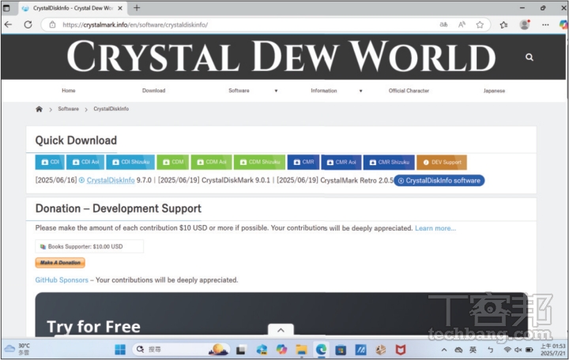
Task: Expand the Information menu dropdown arrow
Action: click(360, 91)
